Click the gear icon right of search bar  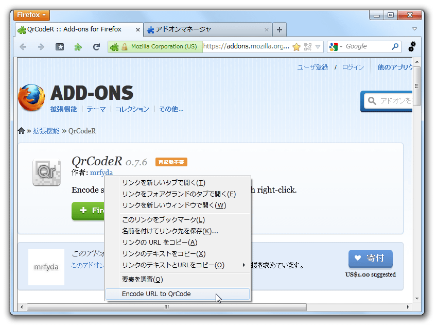412,46
